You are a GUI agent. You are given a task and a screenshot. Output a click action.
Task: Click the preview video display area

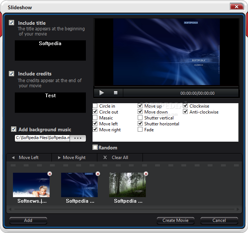pyautogui.click(x=167, y=52)
